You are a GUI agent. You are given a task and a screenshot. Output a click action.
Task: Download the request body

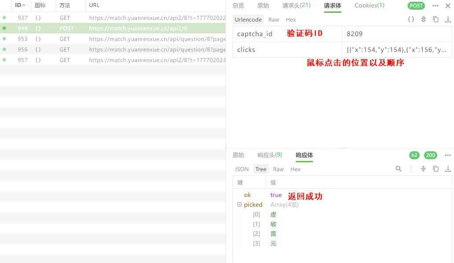point(448,19)
